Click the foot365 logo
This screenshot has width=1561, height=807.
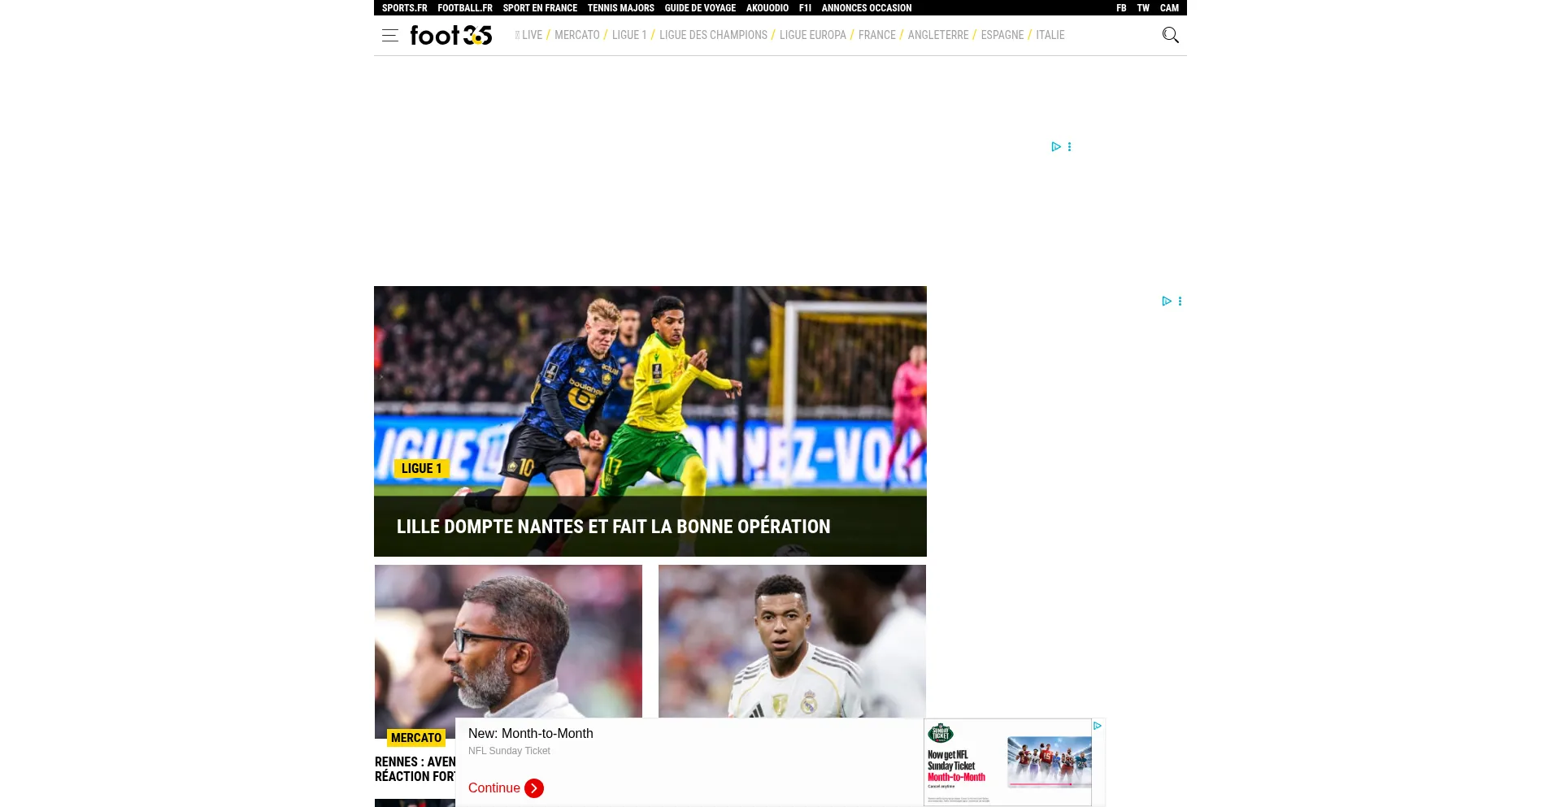click(450, 35)
